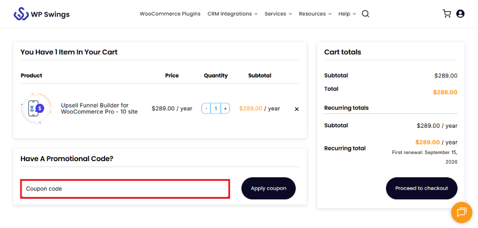Increase quantity with the plus button
The image size is (478, 228).
225,109
